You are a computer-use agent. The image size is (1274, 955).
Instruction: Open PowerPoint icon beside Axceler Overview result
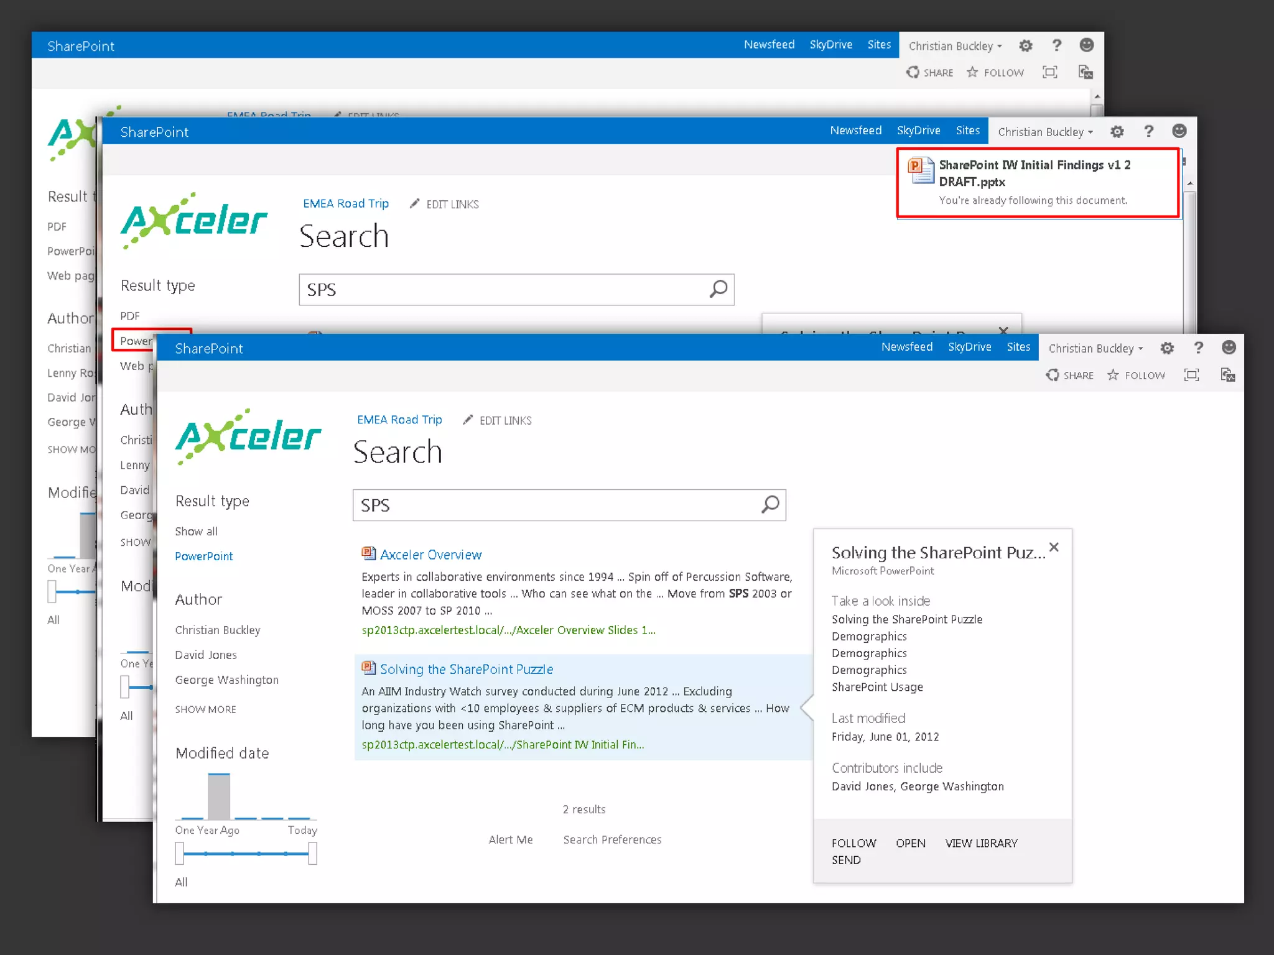click(x=368, y=553)
